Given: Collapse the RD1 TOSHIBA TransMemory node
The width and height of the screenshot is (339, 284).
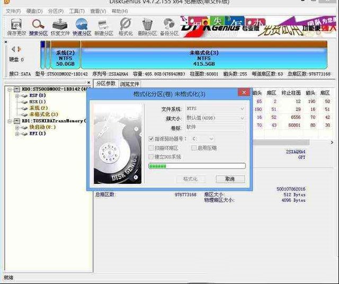Looking at the screenshot, I should pos(10,121).
